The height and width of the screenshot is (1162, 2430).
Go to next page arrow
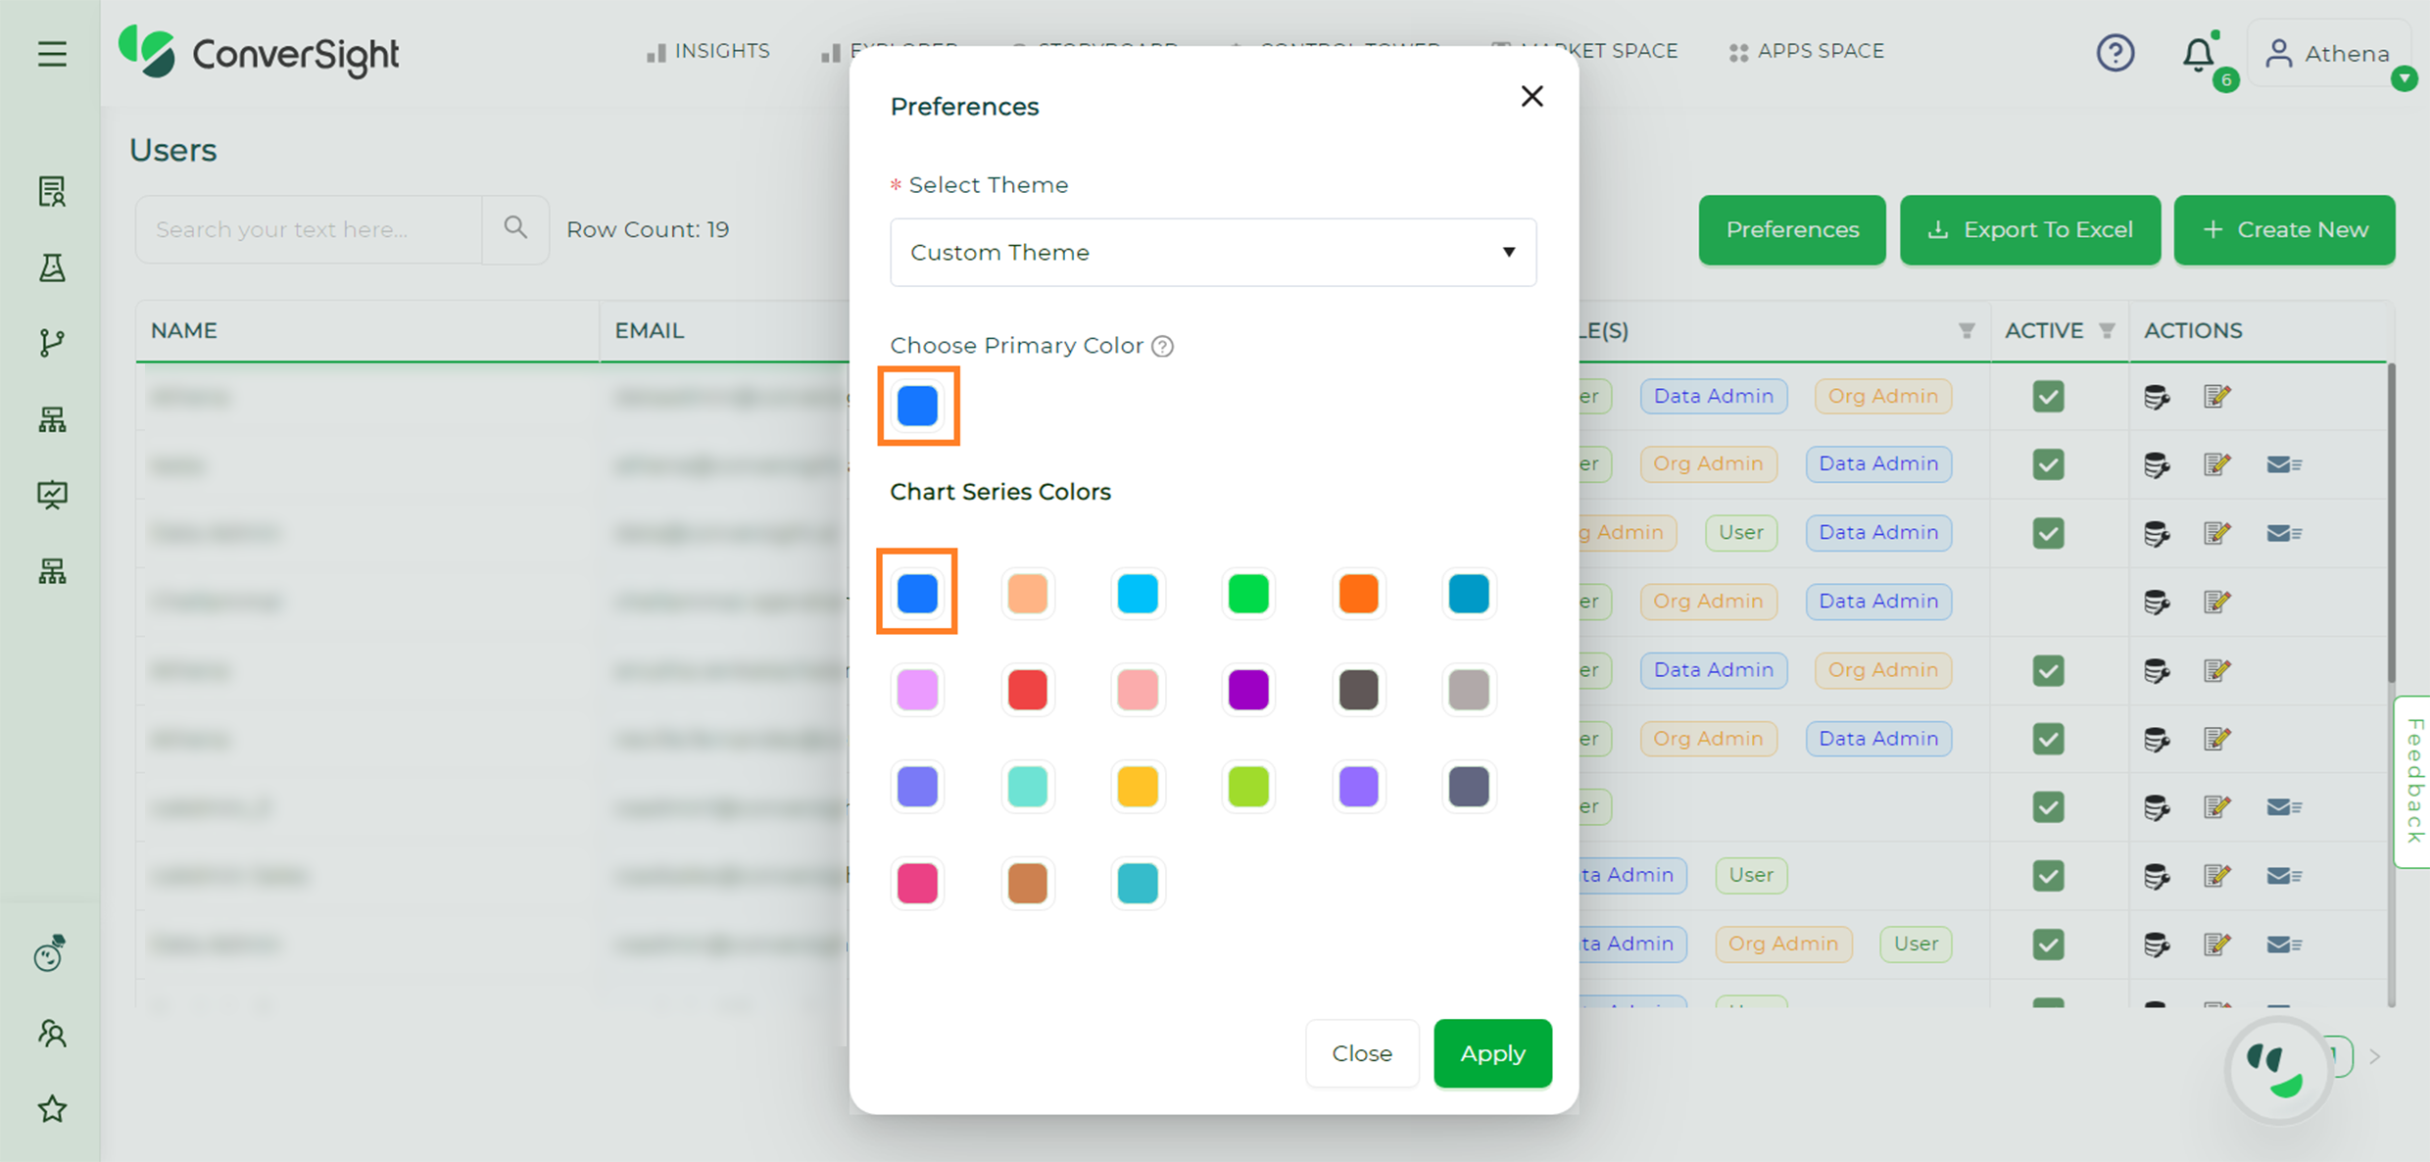pos(2375,1057)
